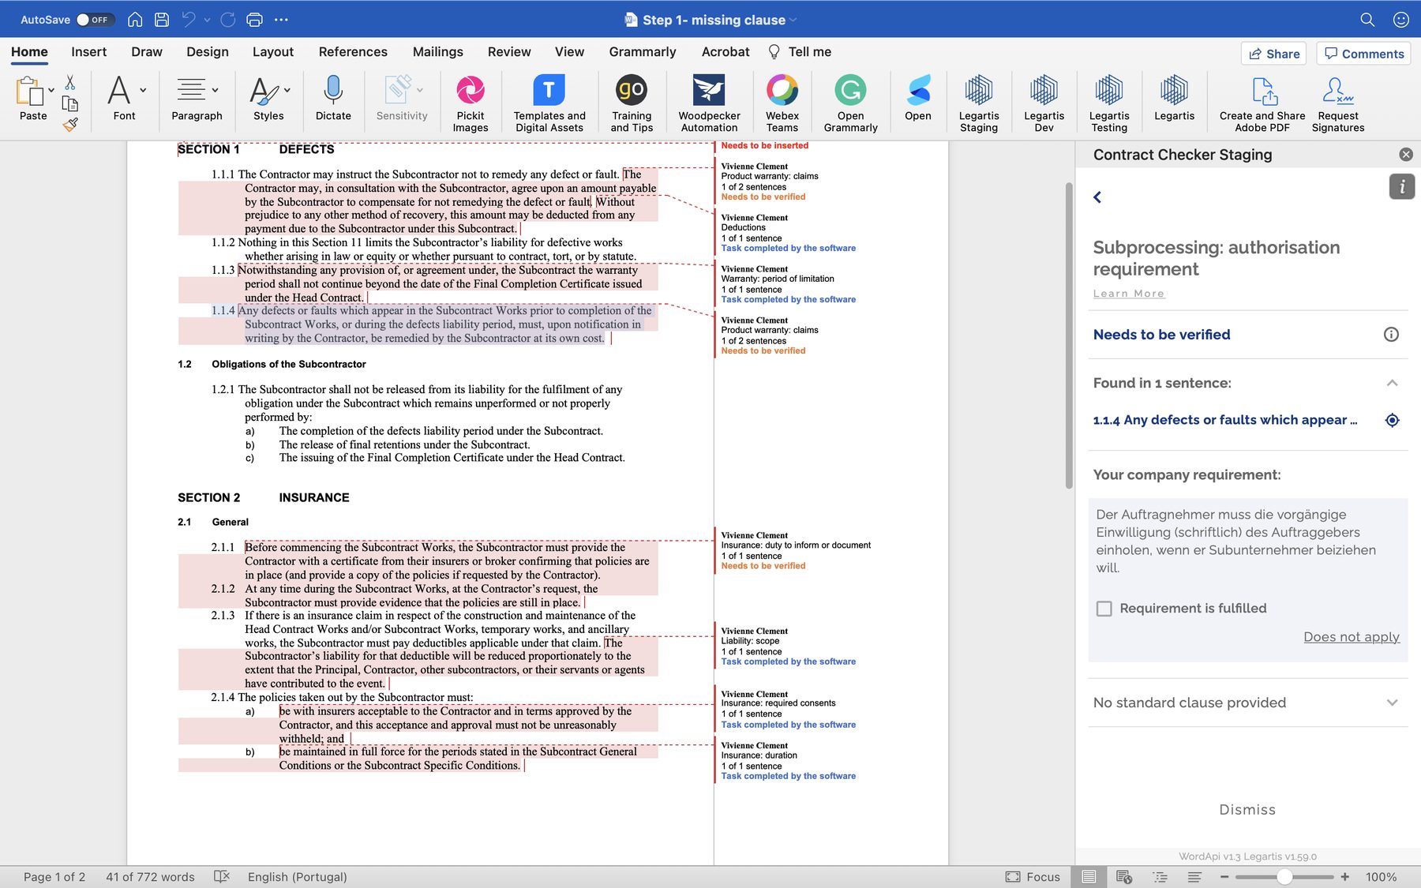Switch to Web Layout view
This screenshot has width=1421, height=888.
pos(1124,877)
